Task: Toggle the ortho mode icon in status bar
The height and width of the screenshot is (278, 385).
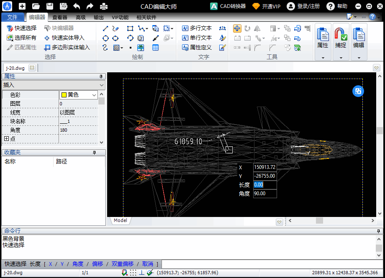Action: [141, 273]
